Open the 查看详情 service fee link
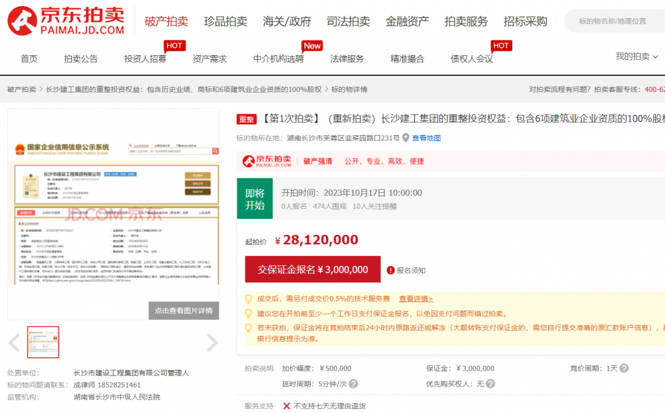The width and height of the screenshot is (665, 413). point(416,299)
